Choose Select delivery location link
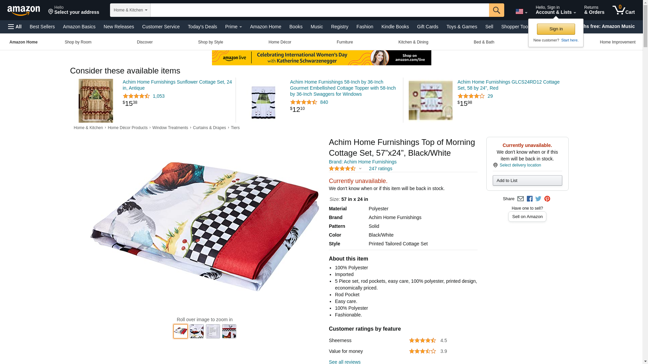Image resolution: width=648 pixels, height=364 pixels. [520, 165]
